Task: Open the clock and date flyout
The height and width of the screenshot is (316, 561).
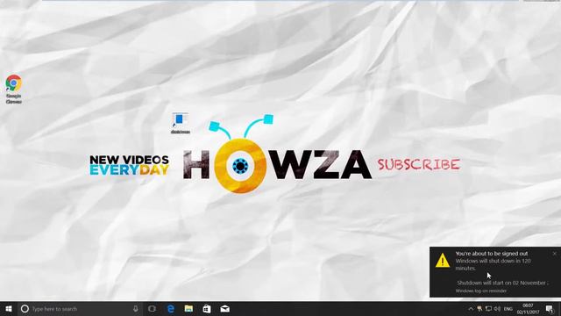Action: 528,309
